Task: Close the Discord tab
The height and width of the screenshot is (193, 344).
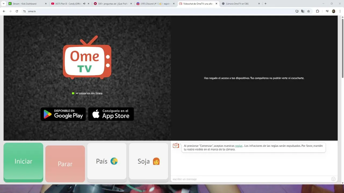Action: coord(174,4)
